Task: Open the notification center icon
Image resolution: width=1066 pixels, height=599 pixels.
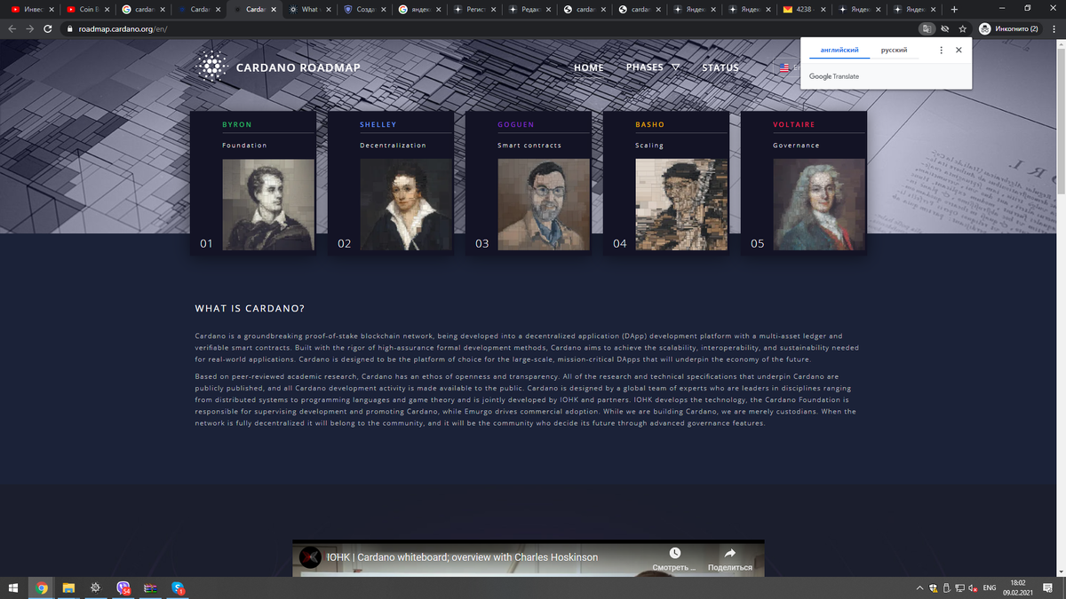Action: 1049,587
